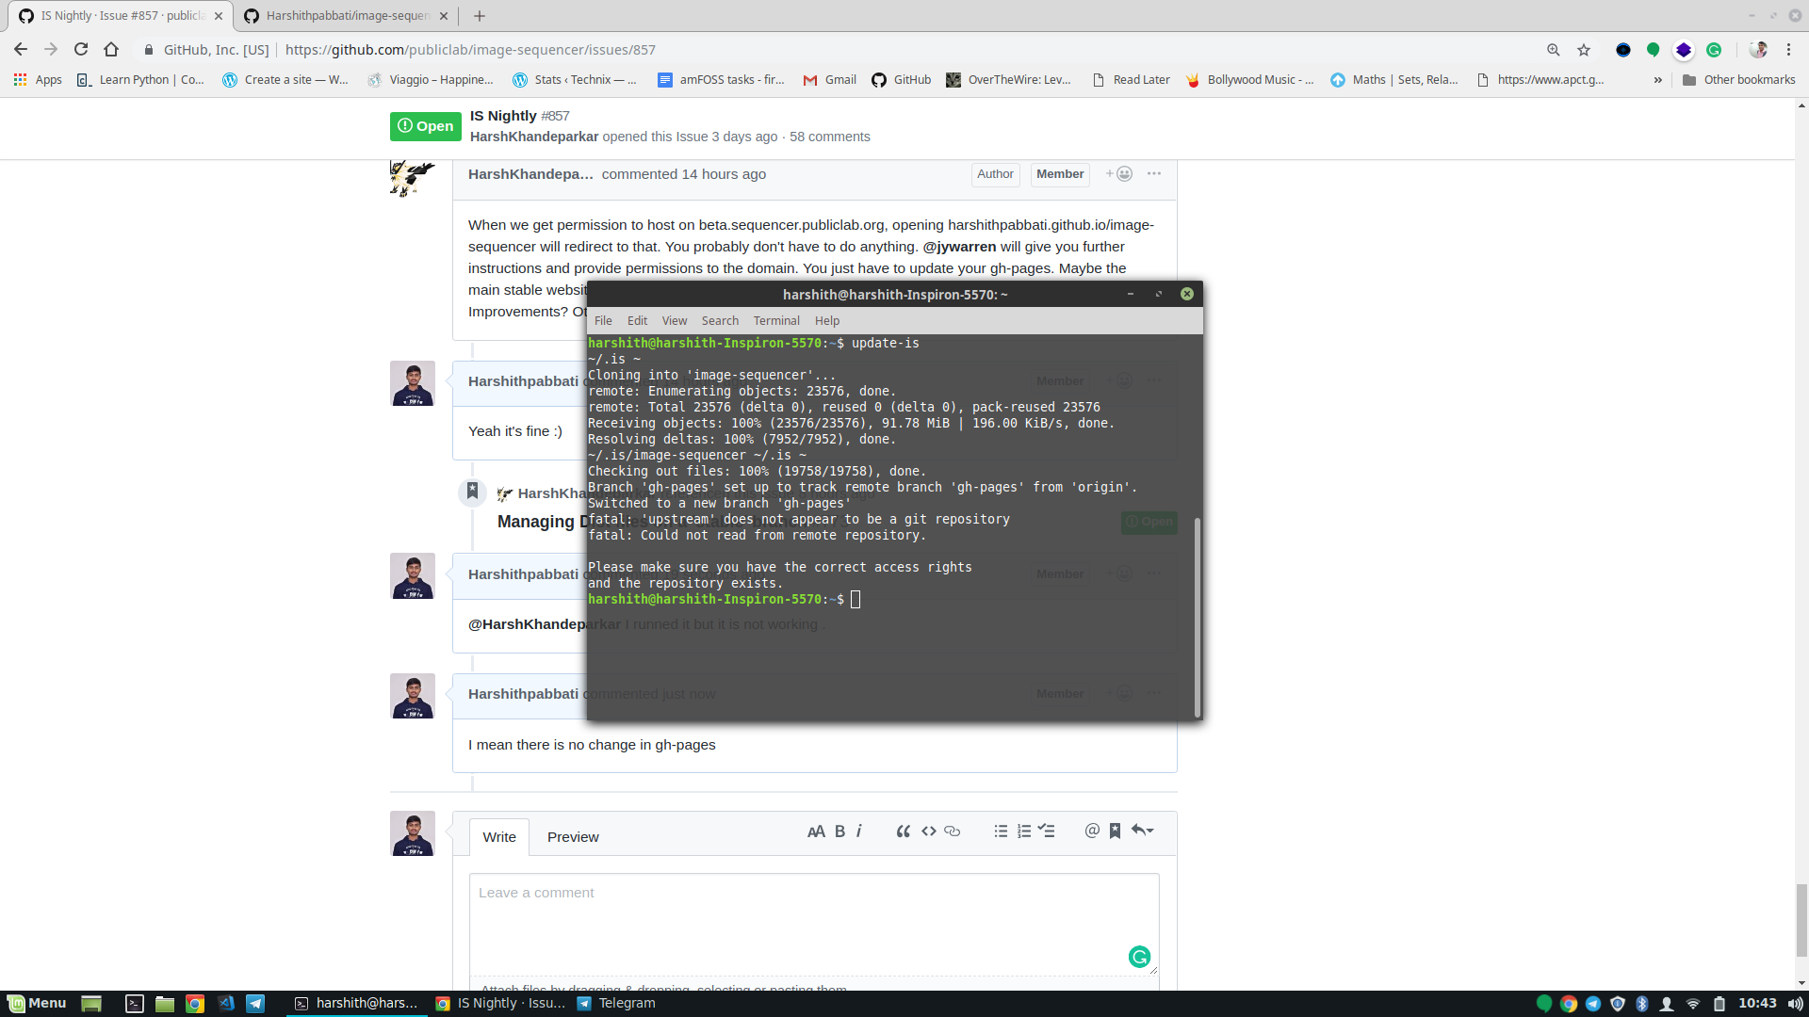Screen dimensions: 1809x1017
Task: Launch terminal from the taskbar panel icon
Action: (x=135, y=1004)
